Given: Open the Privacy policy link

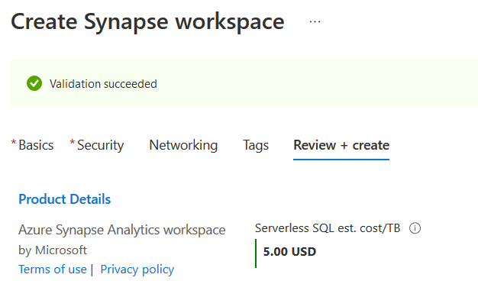Looking at the screenshot, I should pyautogui.click(x=137, y=269).
